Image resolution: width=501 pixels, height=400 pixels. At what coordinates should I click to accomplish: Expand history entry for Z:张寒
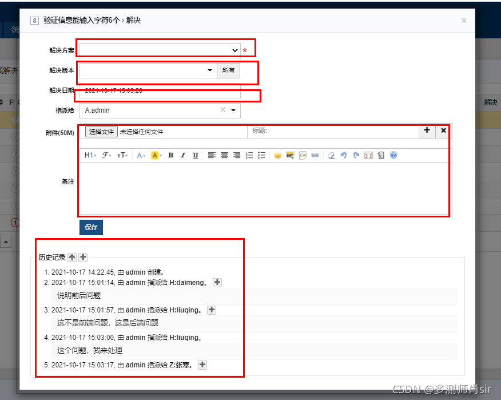coord(202,365)
